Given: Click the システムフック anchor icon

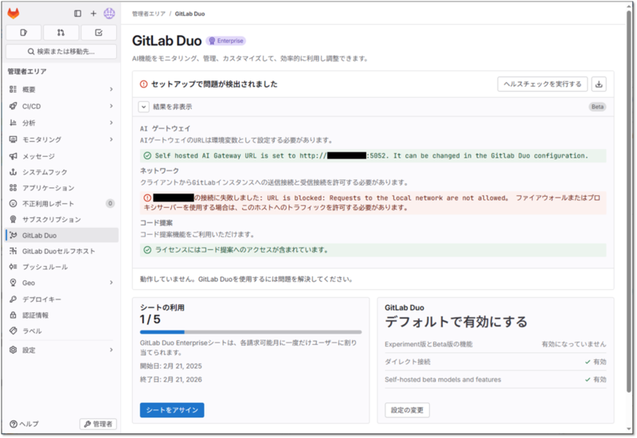Looking at the screenshot, I should (x=13, y=172).
